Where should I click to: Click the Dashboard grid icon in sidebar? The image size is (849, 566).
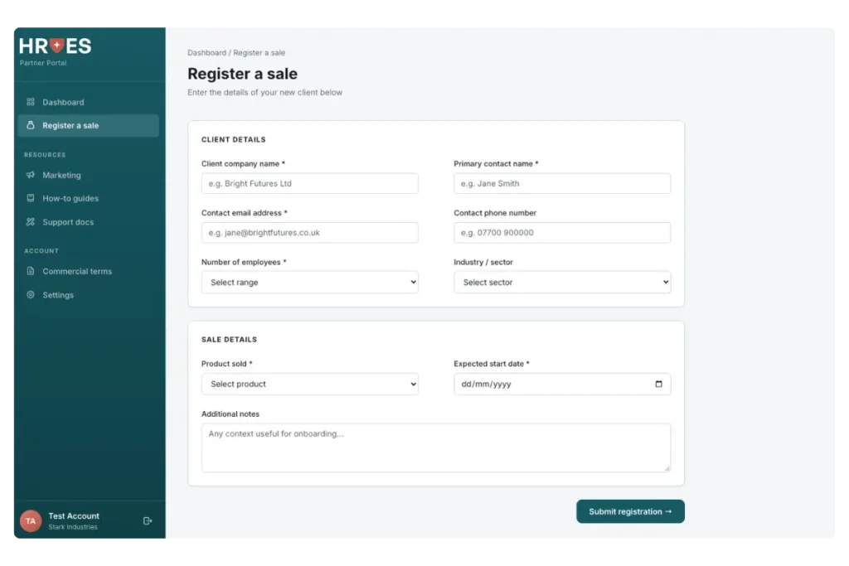tap(31, 102)
